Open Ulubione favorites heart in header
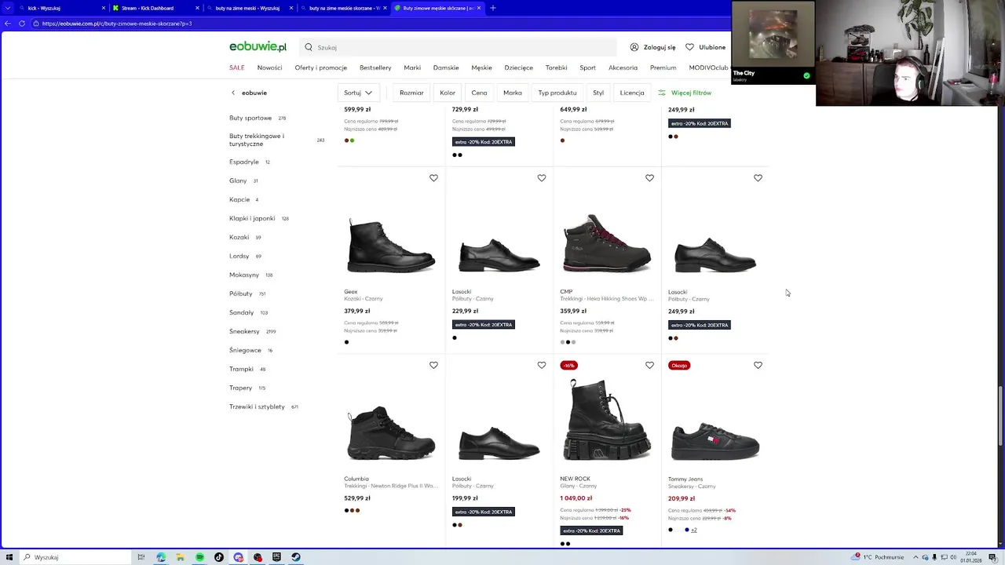 click(x=689, y=47)
